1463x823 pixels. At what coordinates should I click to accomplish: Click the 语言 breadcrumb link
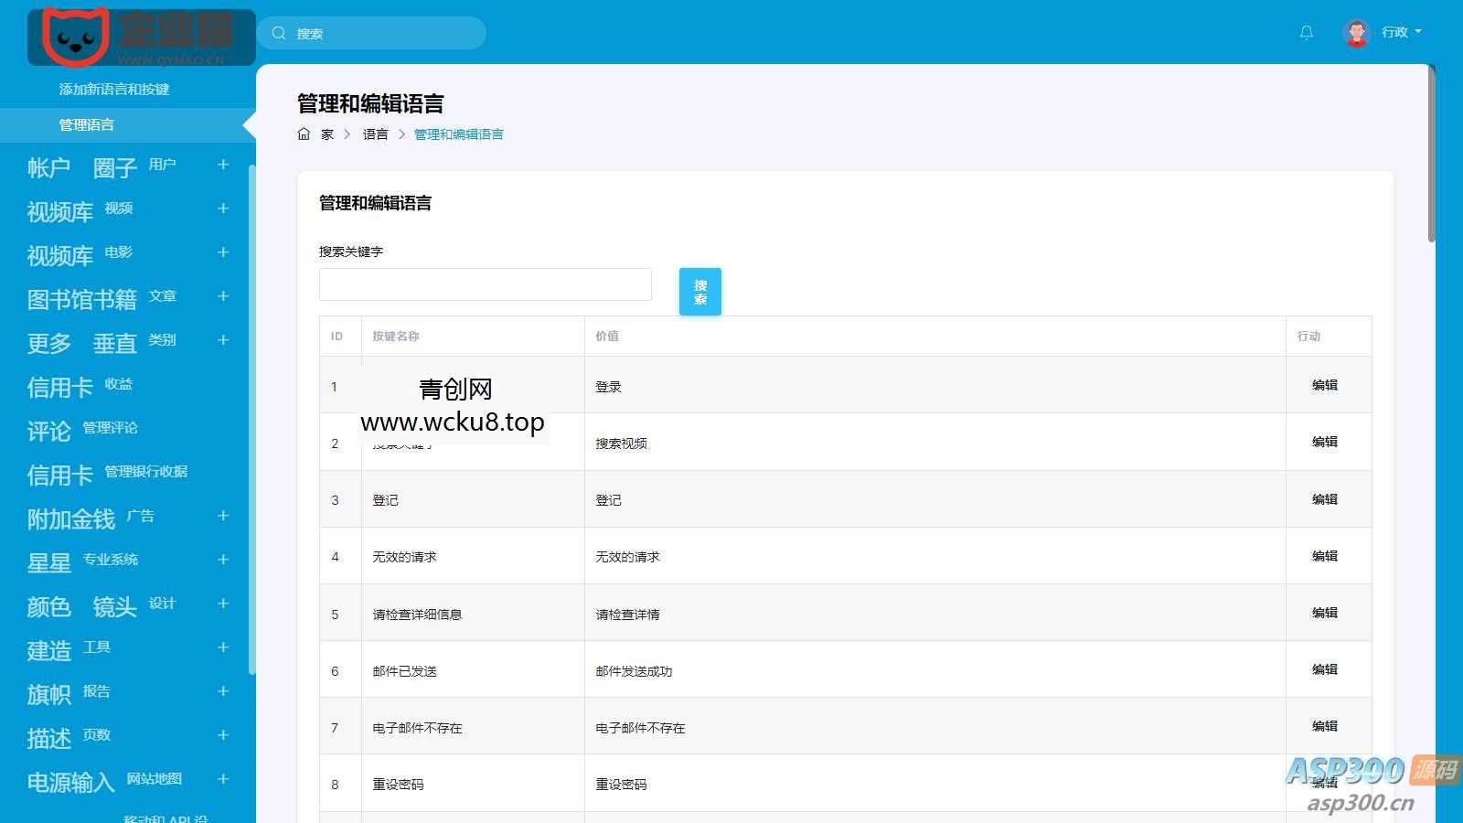coord(375,134)
